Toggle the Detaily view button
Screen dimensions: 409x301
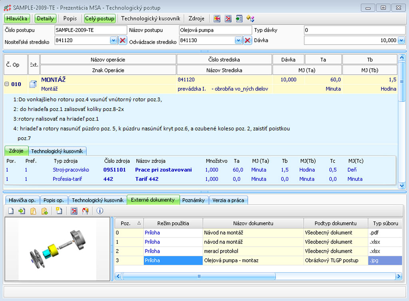45,18
